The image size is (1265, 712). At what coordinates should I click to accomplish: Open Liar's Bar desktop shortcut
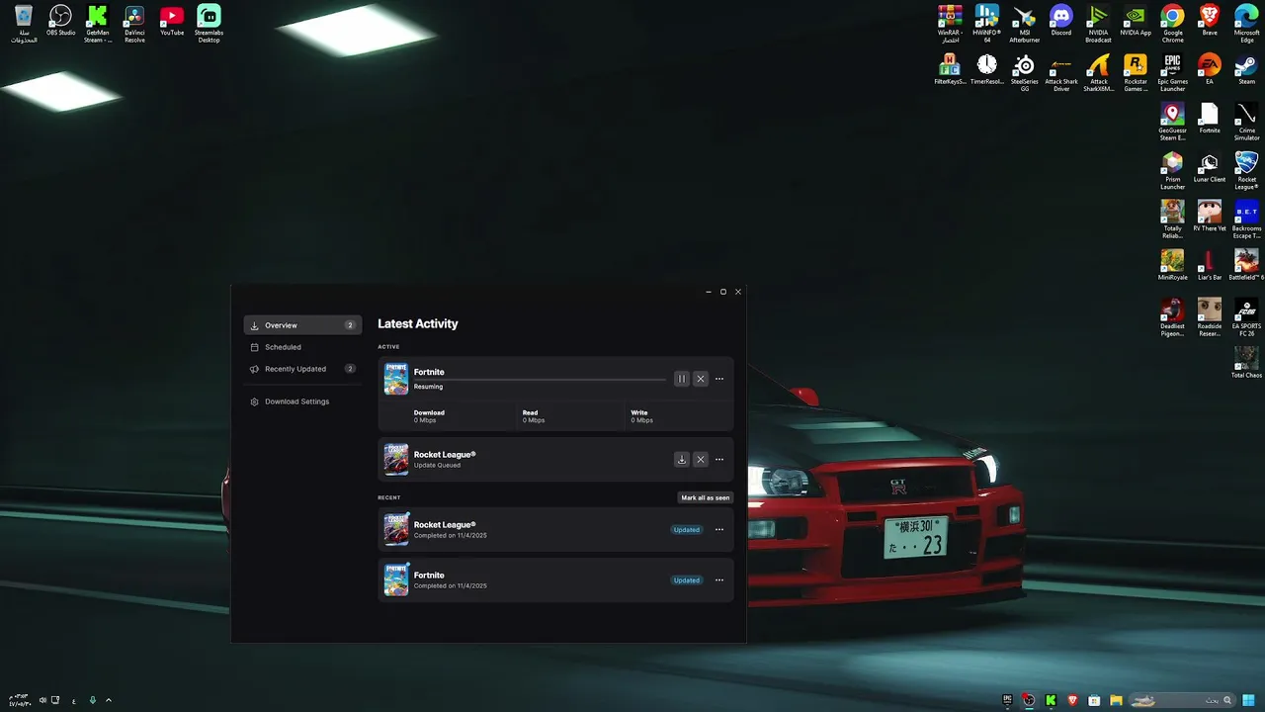tap(1210, 265)
